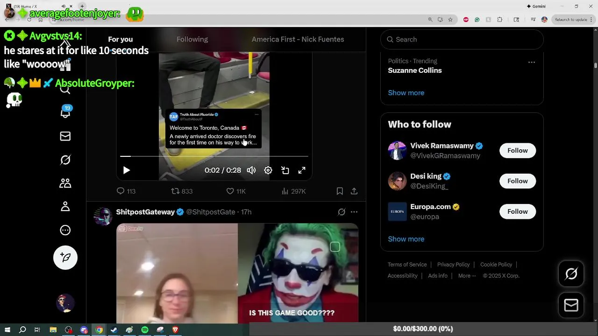
Task: Repost the post with 833 reposts
Action: [x=182, y=191]
